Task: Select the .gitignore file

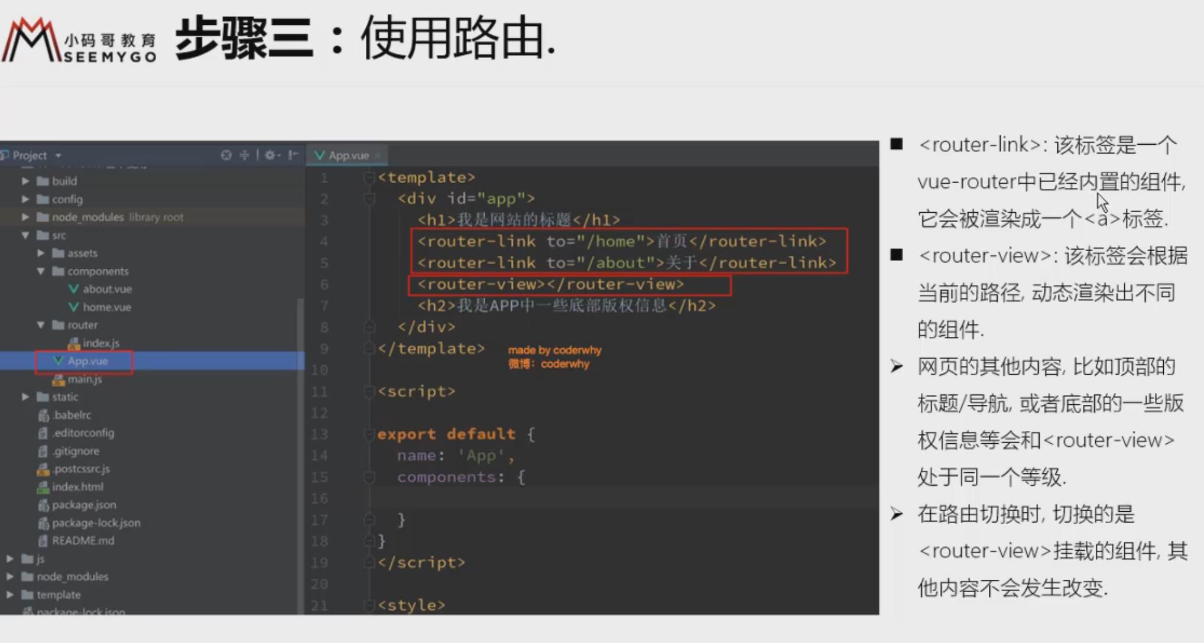Action: pos(76,451)
